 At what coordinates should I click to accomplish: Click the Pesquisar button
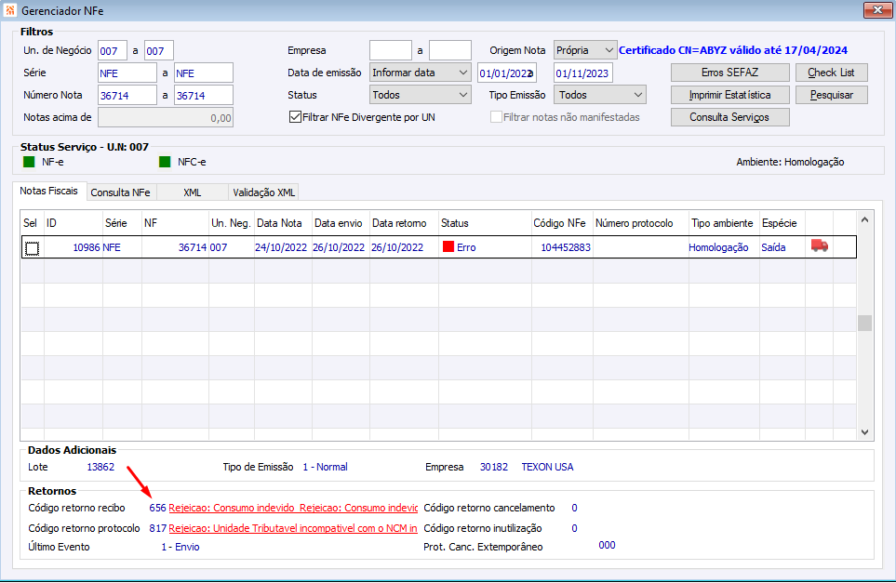tap(832, 95)
